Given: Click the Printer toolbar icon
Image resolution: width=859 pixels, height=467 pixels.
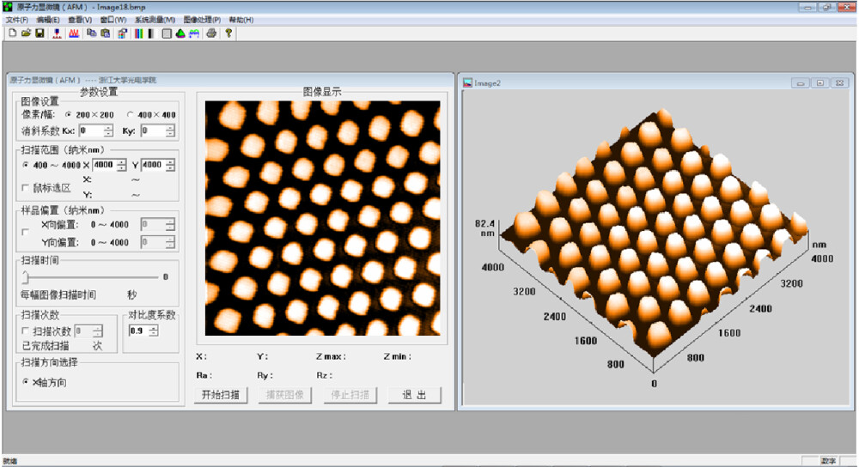Looking at the screenshot, I should click(x=211, y=33).
